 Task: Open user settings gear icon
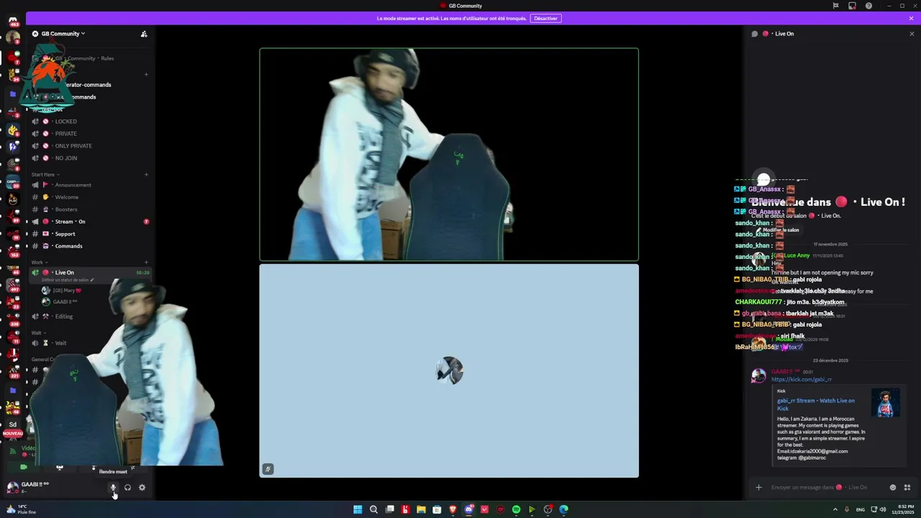point(142,487)
